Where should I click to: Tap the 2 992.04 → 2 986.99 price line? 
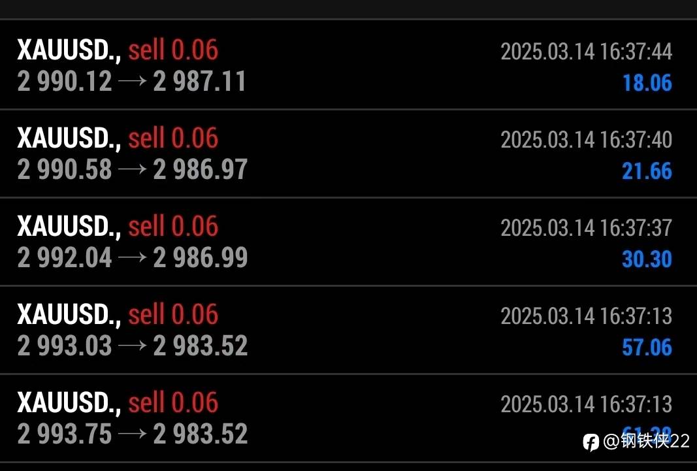(x=133, y=258)
